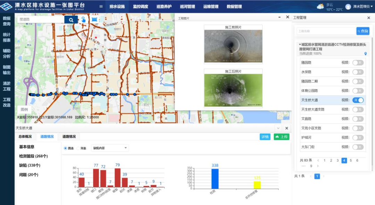Open 数据管理 menu

click(234, 7)
